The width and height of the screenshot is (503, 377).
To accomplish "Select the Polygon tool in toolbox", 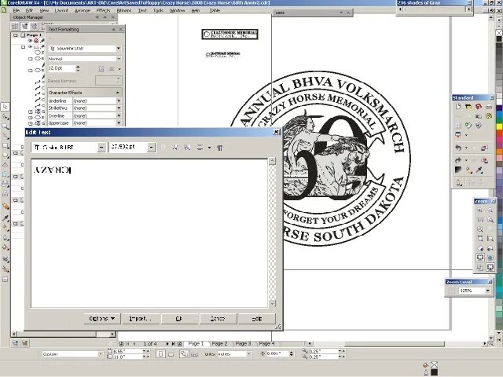I will point(6,165).
